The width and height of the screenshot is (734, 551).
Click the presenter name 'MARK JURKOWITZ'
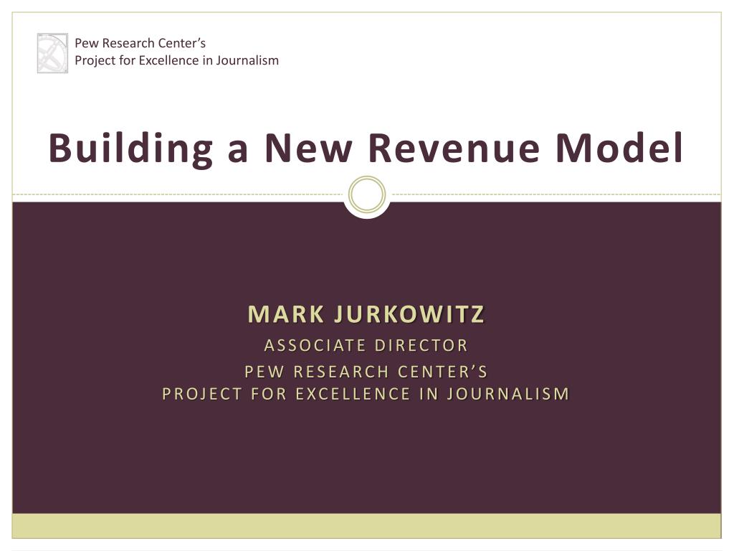(366, 314)
